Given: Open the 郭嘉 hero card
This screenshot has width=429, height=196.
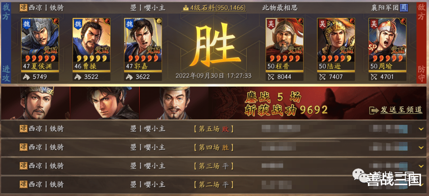Looking at the screenshot, I should coord(143,44).
